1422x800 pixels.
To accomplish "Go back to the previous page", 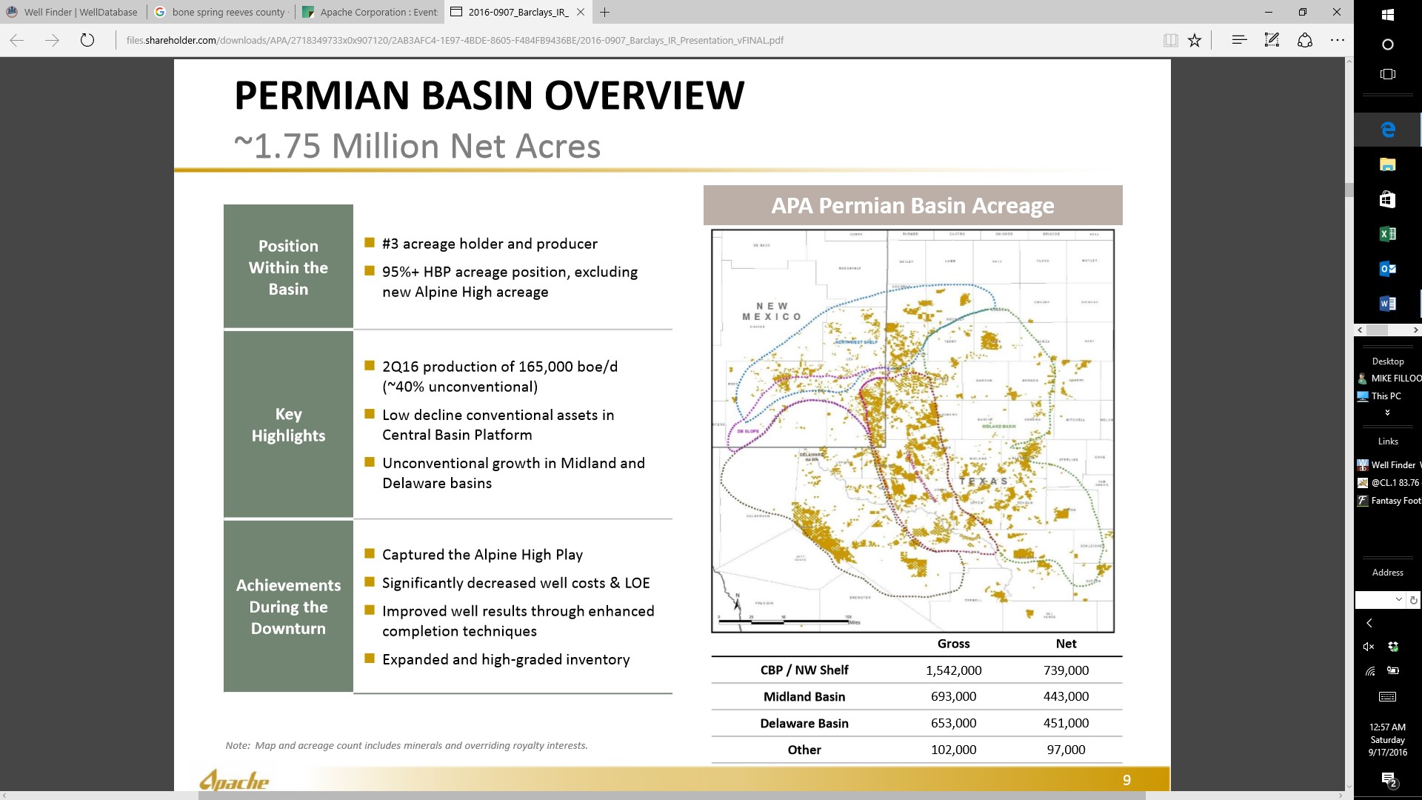I will pos(17,41).
